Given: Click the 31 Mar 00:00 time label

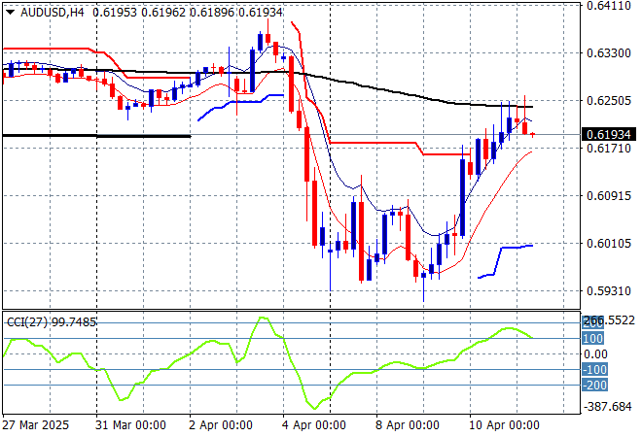Looking at the screenshot, I should pos(130,425).
